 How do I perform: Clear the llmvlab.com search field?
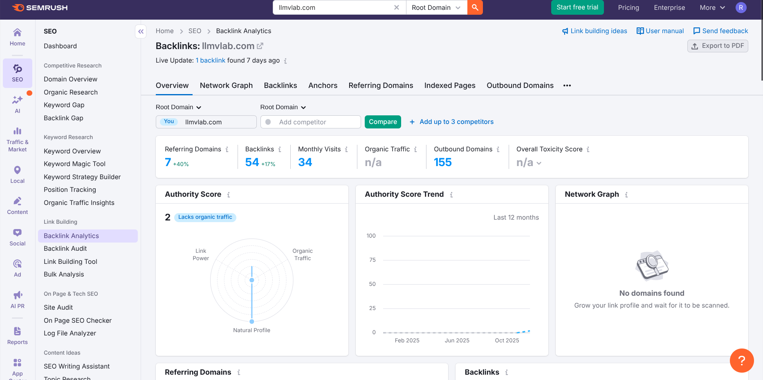click(x=396, y=7)
